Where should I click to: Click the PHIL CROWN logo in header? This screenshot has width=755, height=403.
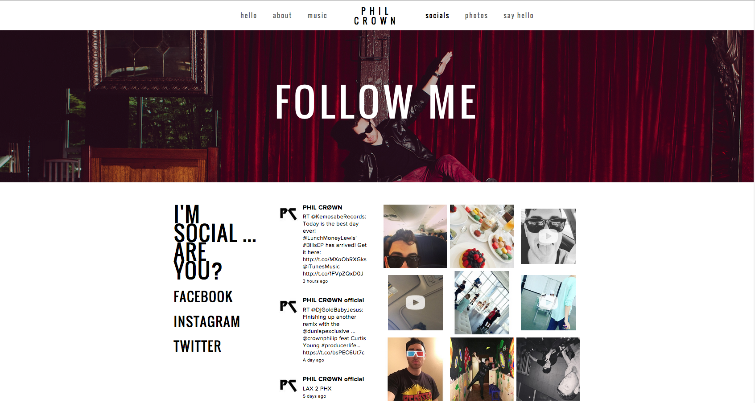point(375,16)
